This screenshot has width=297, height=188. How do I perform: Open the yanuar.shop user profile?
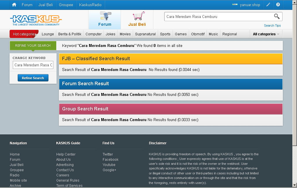[x=250, y=5]
